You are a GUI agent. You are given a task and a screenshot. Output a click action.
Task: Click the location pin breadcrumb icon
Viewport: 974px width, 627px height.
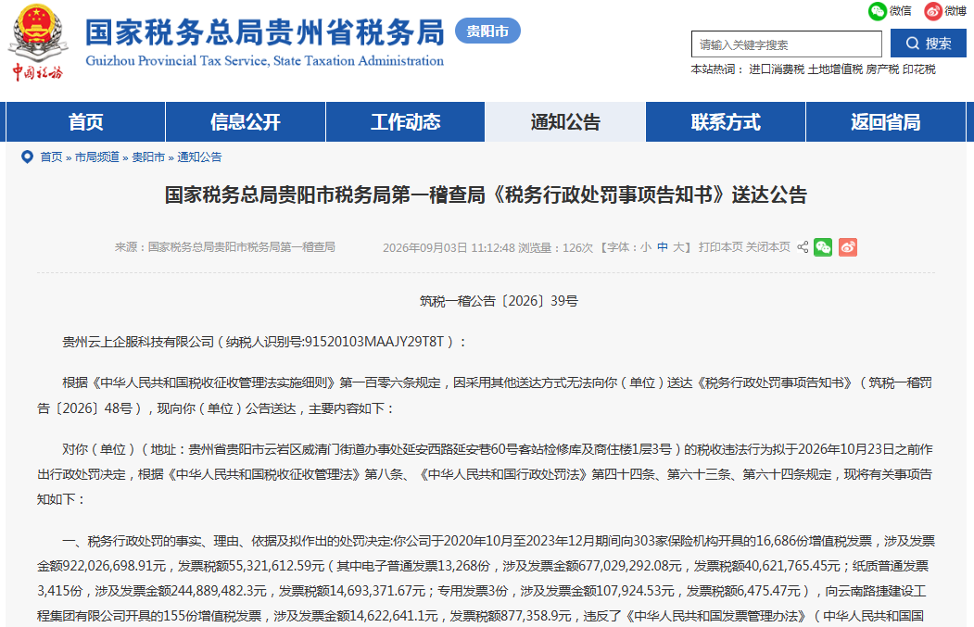tap(27, 157)
